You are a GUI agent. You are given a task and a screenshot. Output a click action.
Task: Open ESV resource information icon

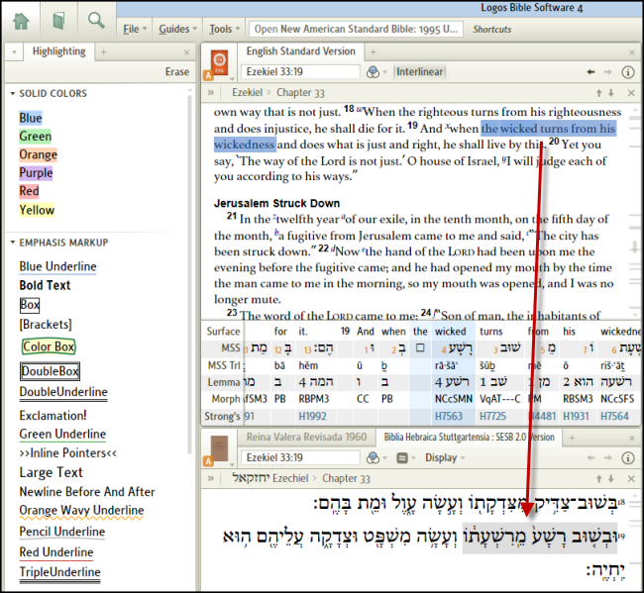tap(627, 72)
